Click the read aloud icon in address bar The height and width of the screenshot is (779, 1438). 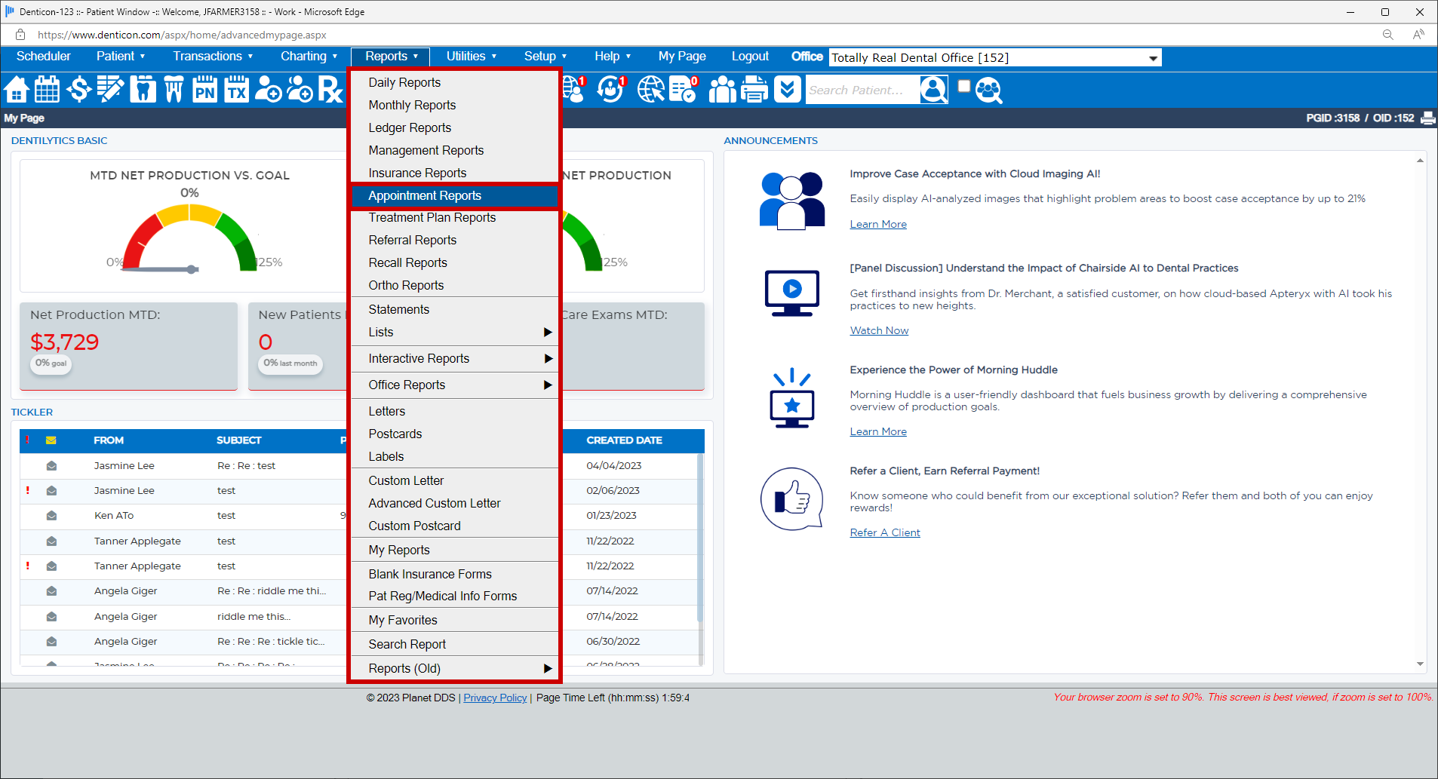point(1418,35)
